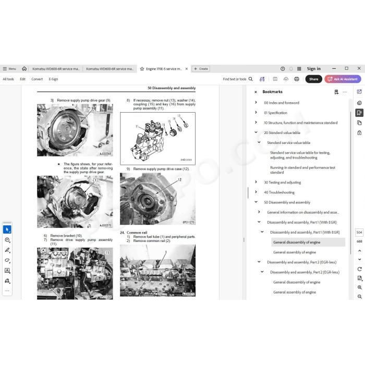Open the help question mark icon
Viewport: 365px width, 365px height.
283,69
